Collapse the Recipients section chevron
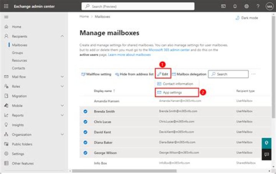 (x=62, y=36)
